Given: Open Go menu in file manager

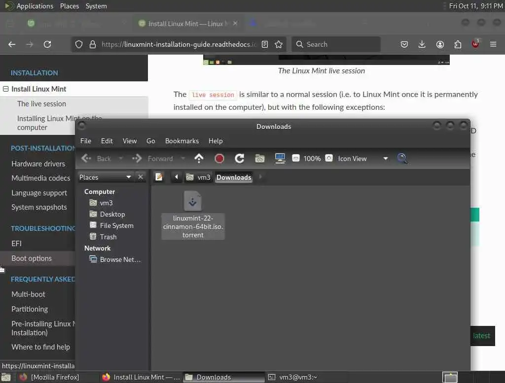Looking at the screenshot, I should [x=151, y=141].
